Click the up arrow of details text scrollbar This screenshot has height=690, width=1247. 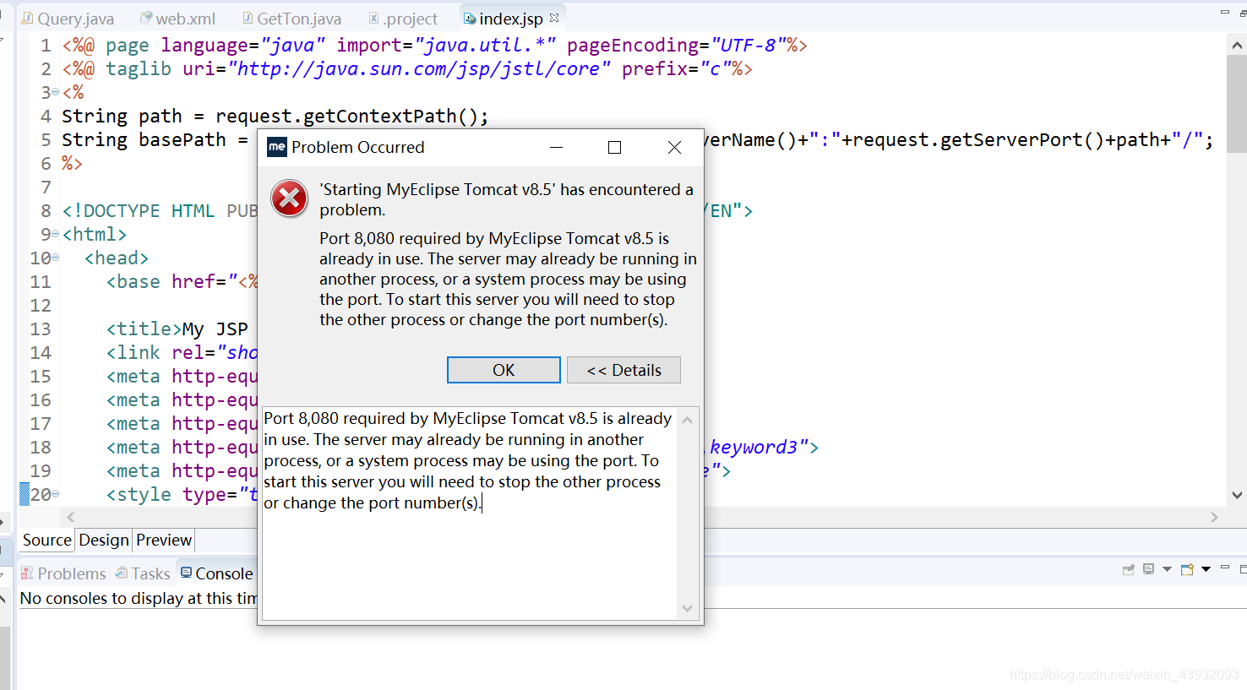[687, 420]
